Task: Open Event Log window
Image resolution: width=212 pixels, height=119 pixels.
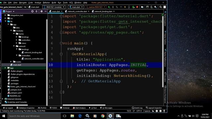Action: point(137,108)
